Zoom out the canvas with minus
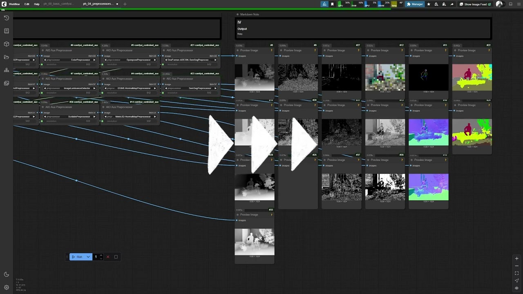The height and width of the screenshot is (294, 523). pyautogui.click(x=516, y=266)
